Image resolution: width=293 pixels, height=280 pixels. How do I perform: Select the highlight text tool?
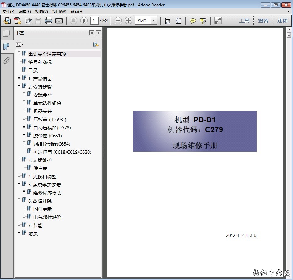[203, 21]
